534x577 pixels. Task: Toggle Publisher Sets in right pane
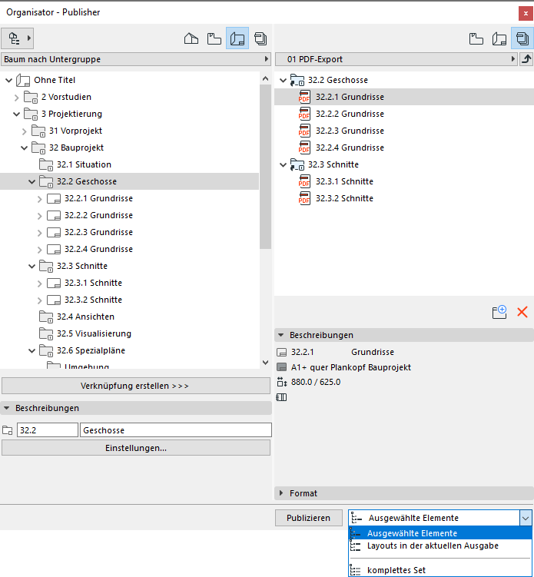[522, 38]
